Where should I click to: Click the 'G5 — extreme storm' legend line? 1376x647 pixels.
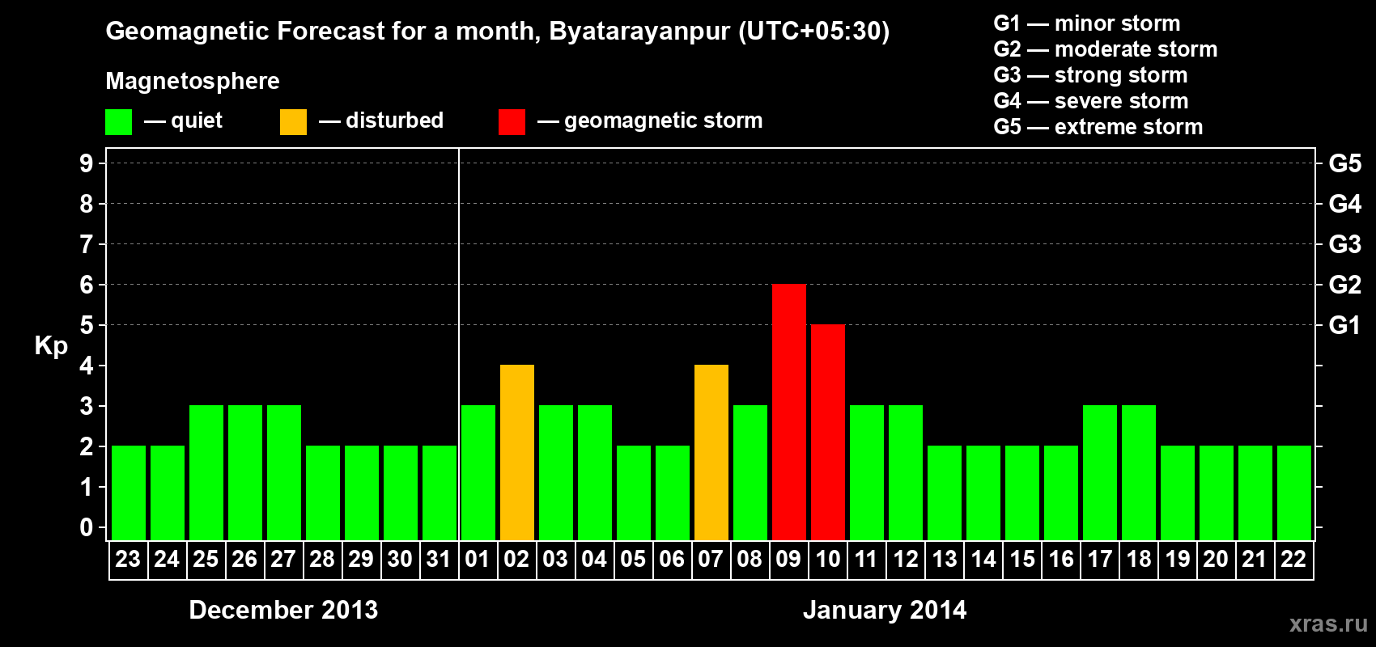[1098, 127]
